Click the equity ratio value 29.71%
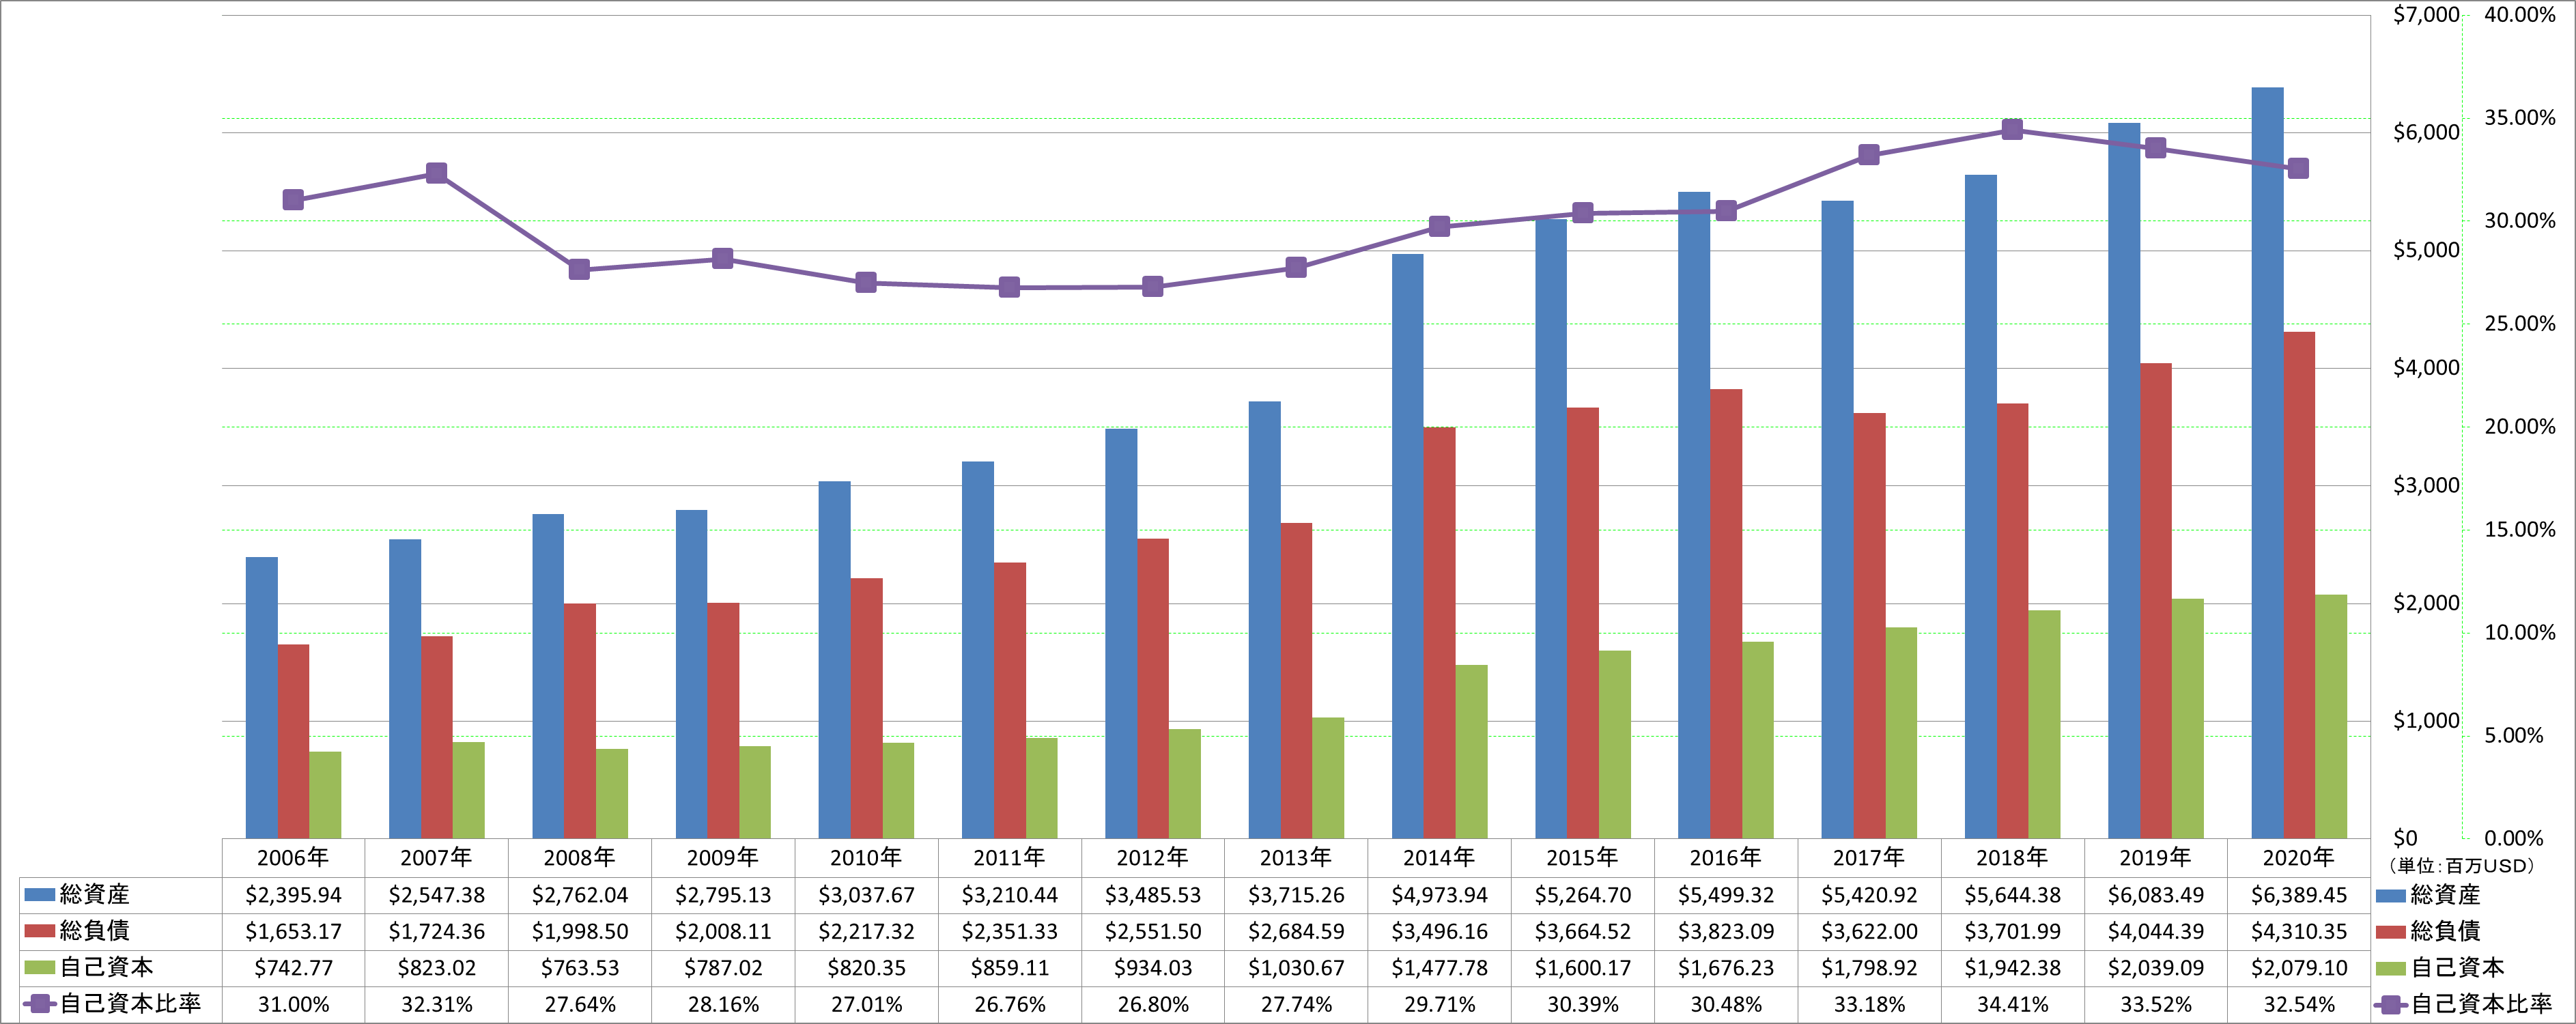 [x=1439, y=1005]
